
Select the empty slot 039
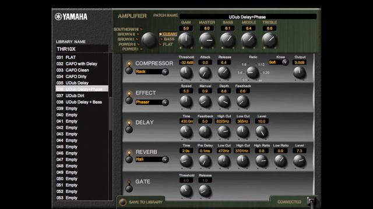82,109
